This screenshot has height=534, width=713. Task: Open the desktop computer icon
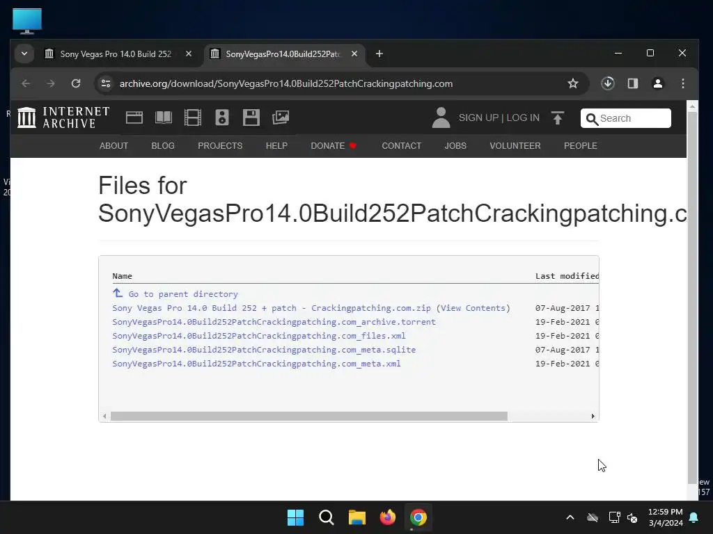27,21
